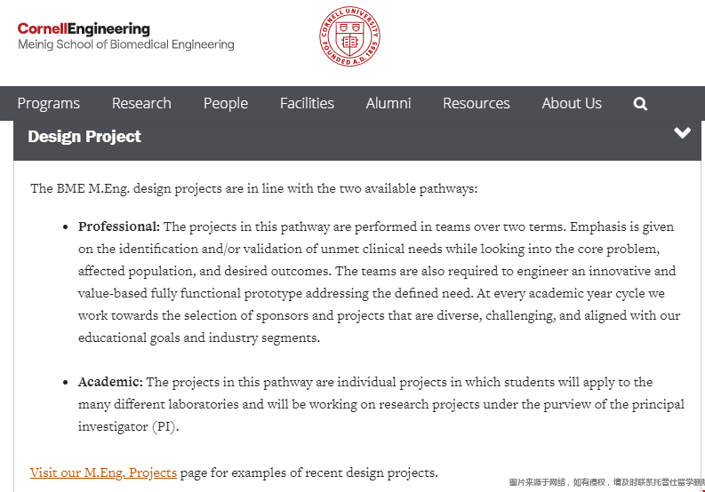Open the About Us menu item
Screen dimensions: 705x492
pyautogui.click(x=572, y=103)
